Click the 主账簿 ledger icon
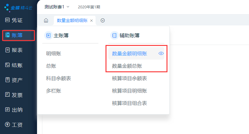249x134 pixels. click(49, 35)
